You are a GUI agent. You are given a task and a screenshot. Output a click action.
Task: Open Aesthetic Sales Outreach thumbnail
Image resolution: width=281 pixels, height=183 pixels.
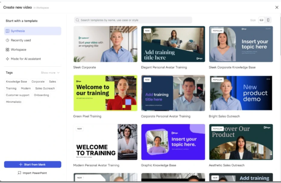pyautogui.click(x=241, y=142)
